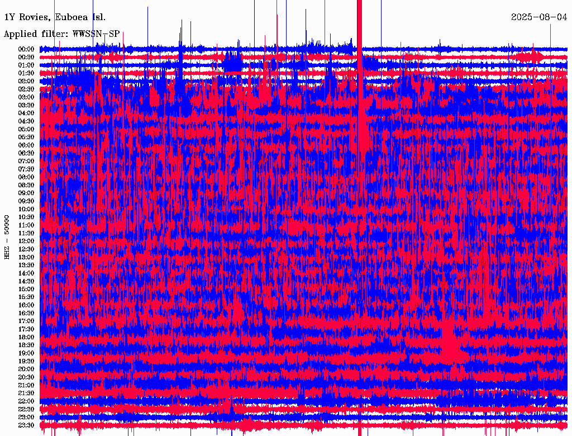
Task: Click the 15:30 time label
Action: [x=26, y=297]
